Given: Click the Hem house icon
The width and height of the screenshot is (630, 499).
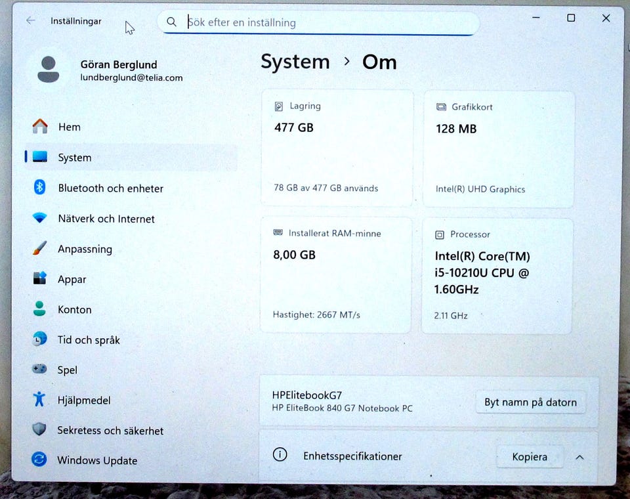Looking at the screenshot, I should (x=40, y=126).
